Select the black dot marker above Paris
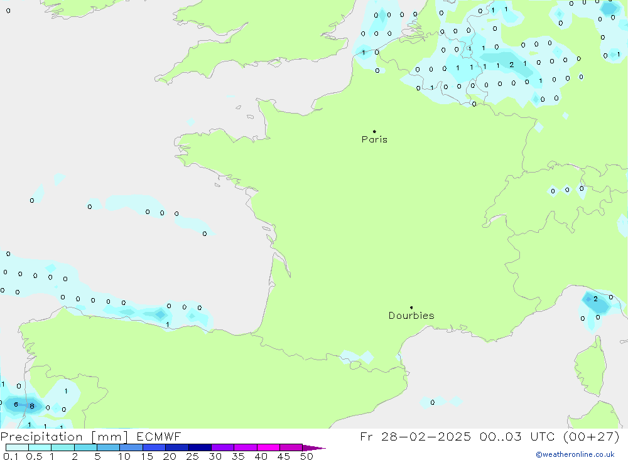The width and height of the screenshot is (628, 460). (374, 131)
